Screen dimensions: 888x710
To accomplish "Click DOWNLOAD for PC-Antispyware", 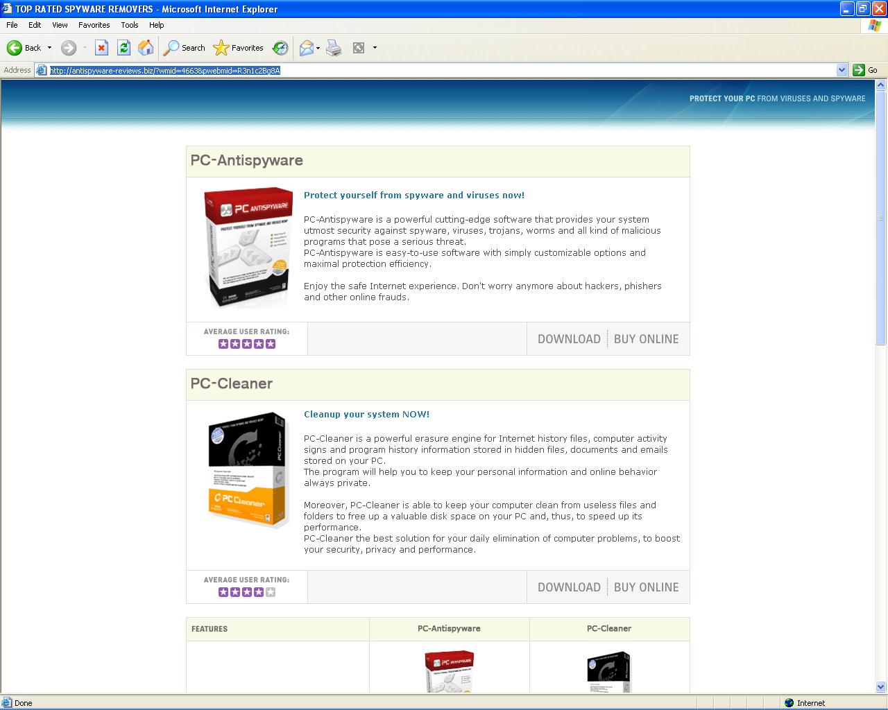I will click(x=569, y=339).
